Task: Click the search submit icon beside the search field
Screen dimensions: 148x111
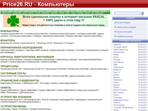Action: click(x=142, y=13)
